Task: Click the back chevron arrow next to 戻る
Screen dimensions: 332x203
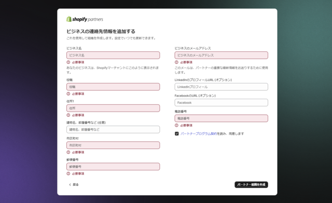Action: point(70,184)
